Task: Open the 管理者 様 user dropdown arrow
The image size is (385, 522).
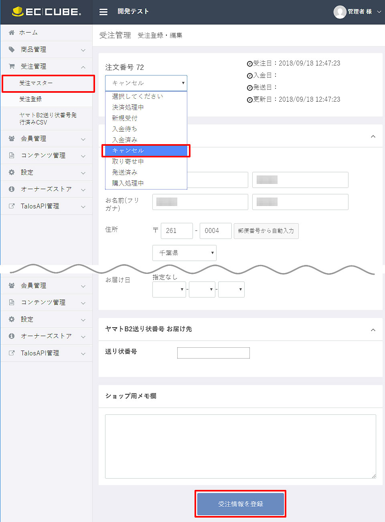Action: click(x=379, y=12)
